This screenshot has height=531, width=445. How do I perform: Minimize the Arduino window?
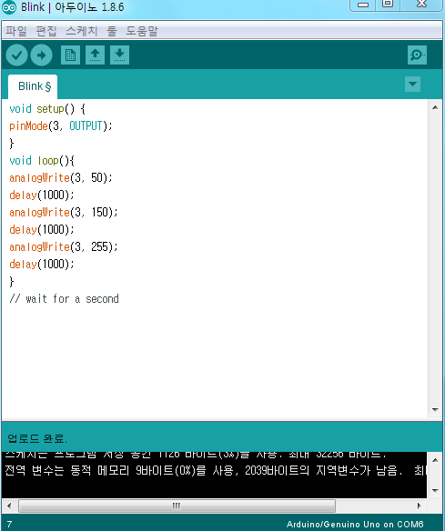pyautogui.click(x=363, y=5)
